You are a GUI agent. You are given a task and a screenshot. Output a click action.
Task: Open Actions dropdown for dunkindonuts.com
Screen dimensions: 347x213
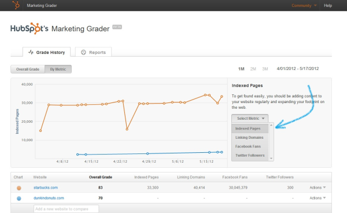318,198
